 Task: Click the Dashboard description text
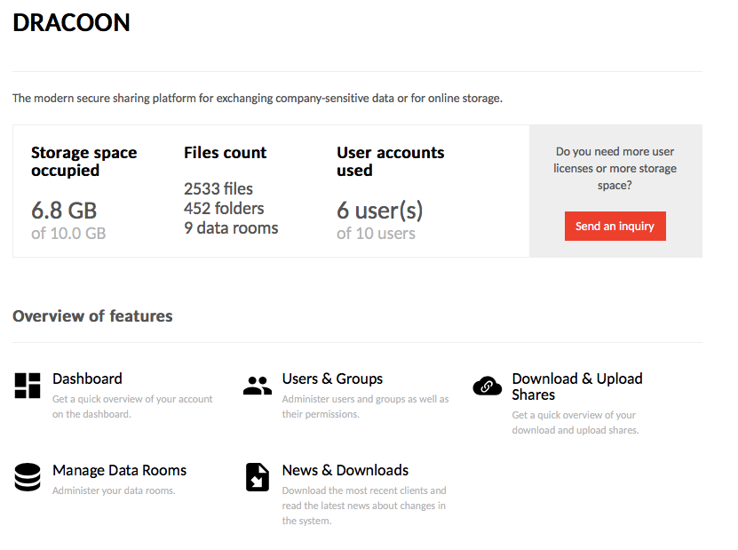click(x=132, y=406)
